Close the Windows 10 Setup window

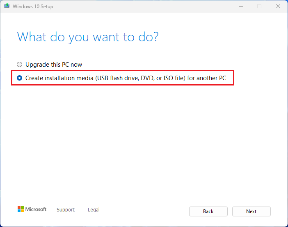278,7
